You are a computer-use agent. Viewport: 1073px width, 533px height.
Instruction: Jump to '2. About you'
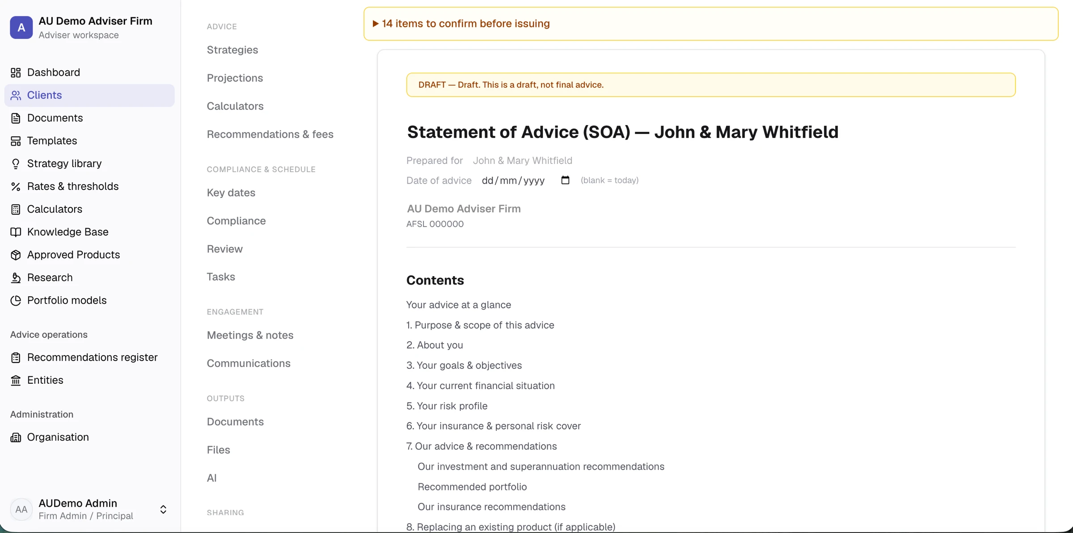pos(435,345)
